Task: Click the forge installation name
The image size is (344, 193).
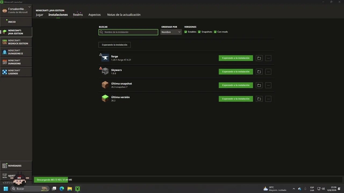Action: click(114, 57)
